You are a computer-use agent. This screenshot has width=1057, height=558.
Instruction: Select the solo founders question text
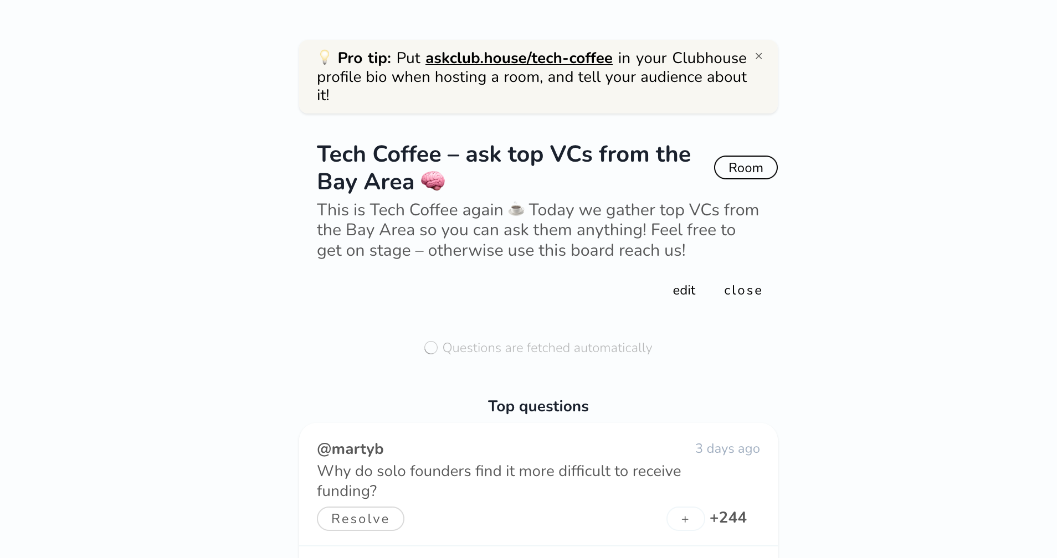pos(498,480)
